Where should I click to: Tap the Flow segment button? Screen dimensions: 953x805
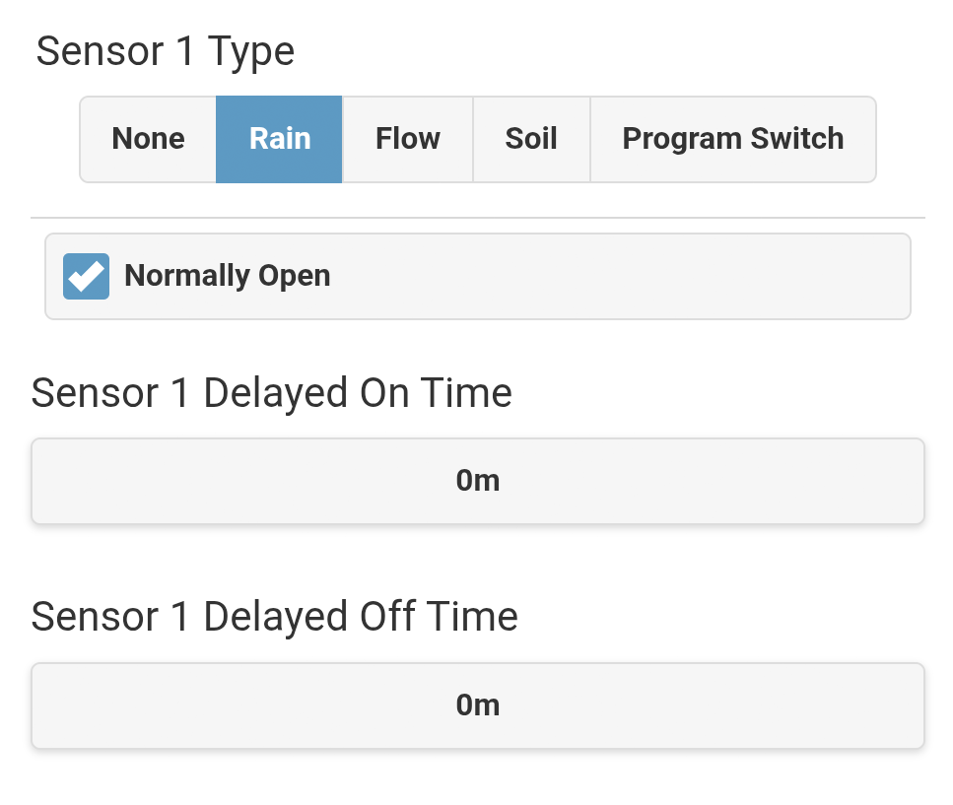[x=408, y=139]
